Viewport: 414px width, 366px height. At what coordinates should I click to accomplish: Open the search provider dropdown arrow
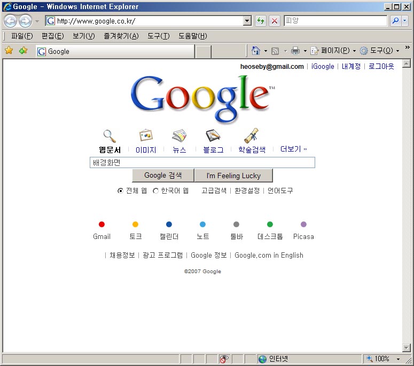tap(405, 21)
